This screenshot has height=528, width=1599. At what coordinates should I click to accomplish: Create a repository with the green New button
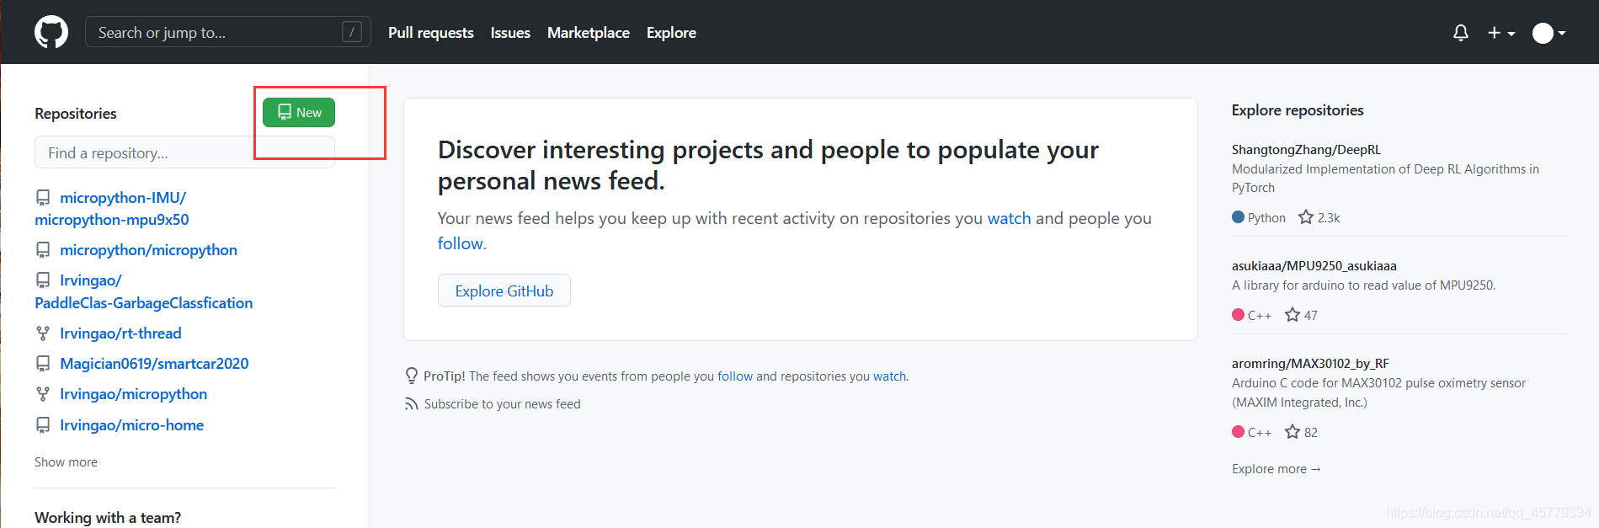[299, 112]
